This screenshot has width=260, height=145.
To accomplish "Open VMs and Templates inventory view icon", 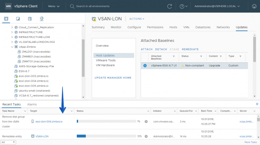I will click(x=18, y=19).
